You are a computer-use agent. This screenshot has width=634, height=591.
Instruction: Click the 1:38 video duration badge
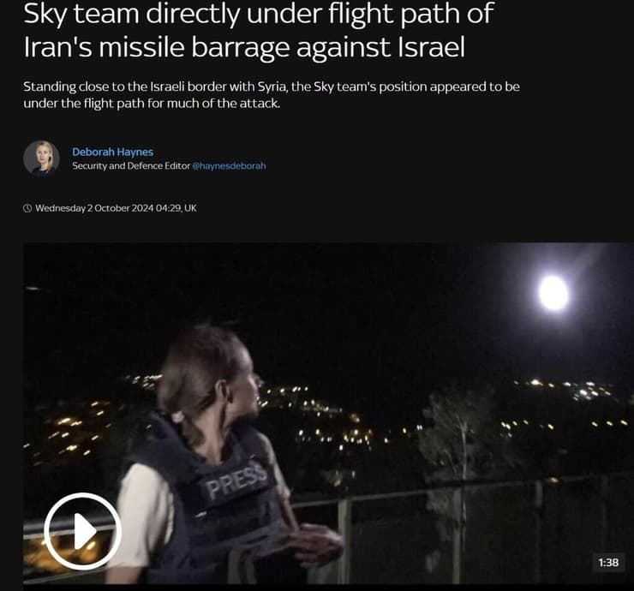coord(608,562)
